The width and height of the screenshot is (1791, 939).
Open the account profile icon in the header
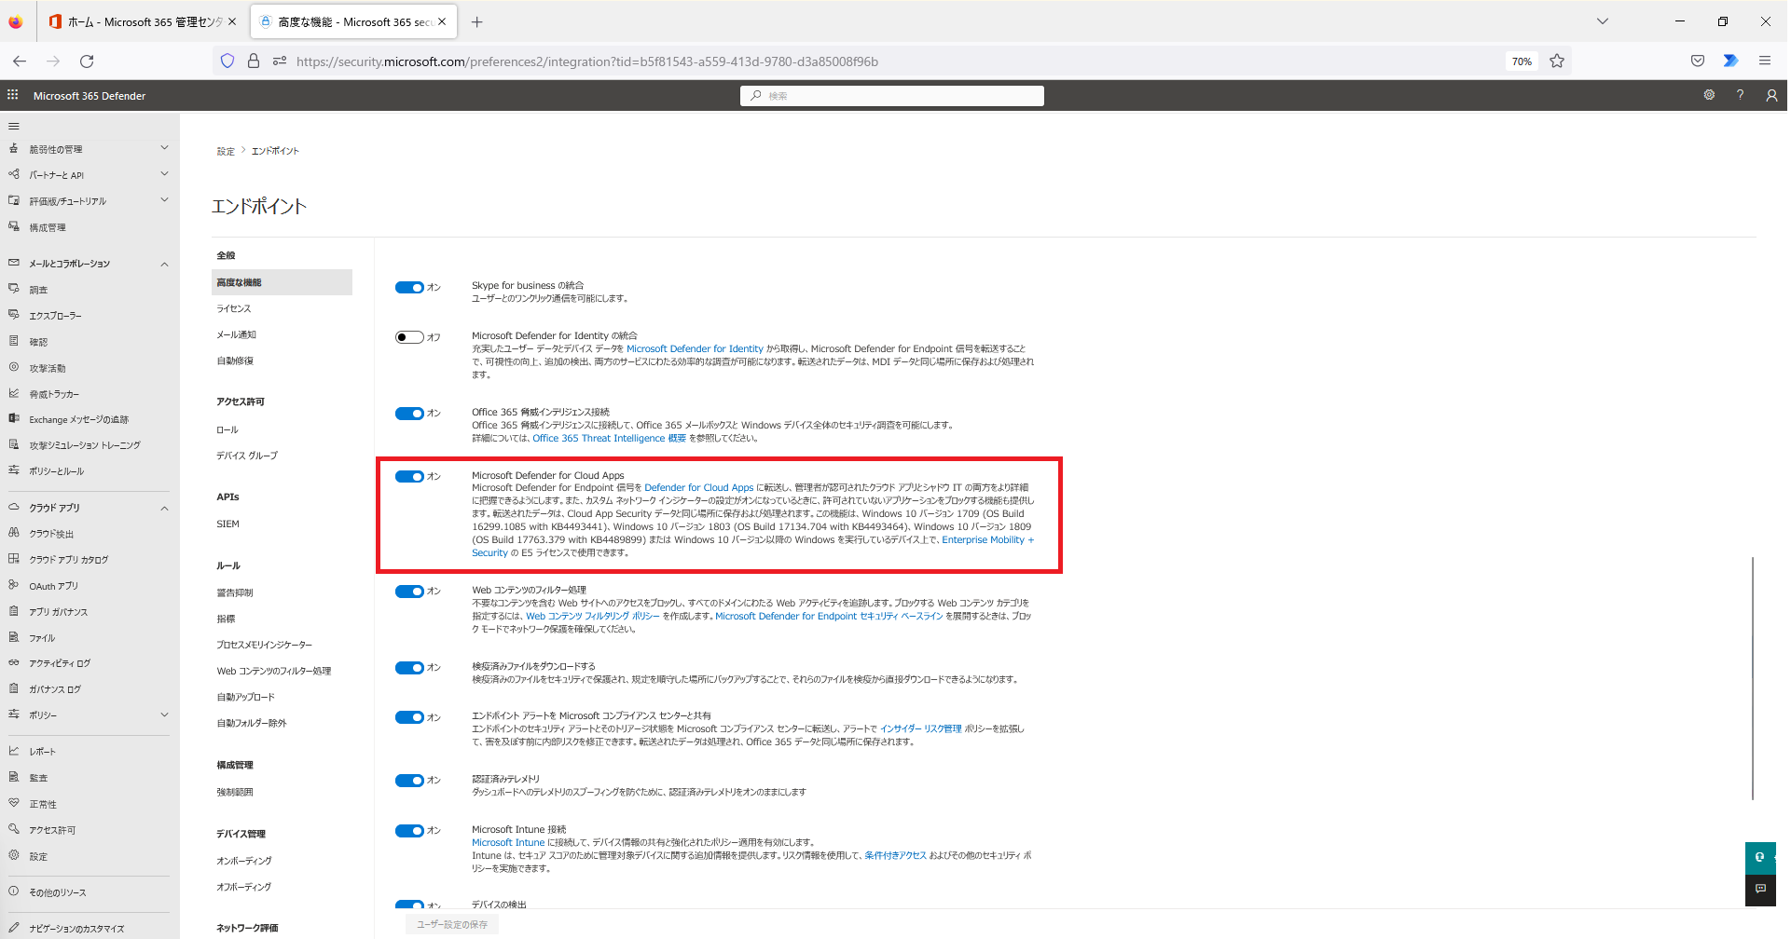[x=1771, y=95]
